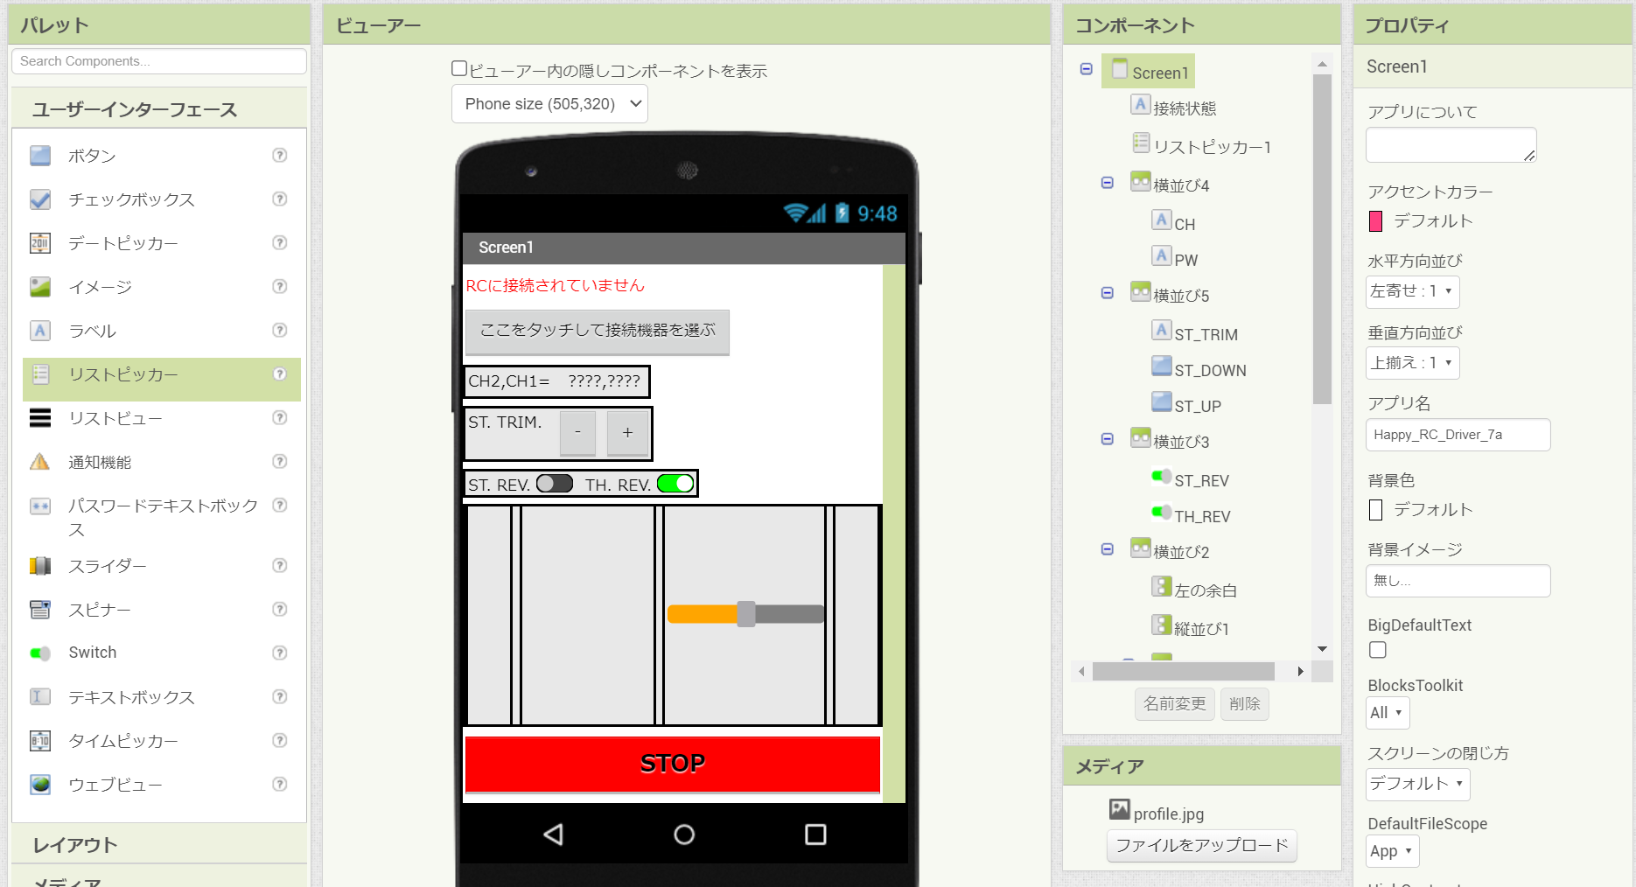Open help for スライダー component
Image resolution: width=1636 pixels, height=887 pixels.
(x=280, y=565)
